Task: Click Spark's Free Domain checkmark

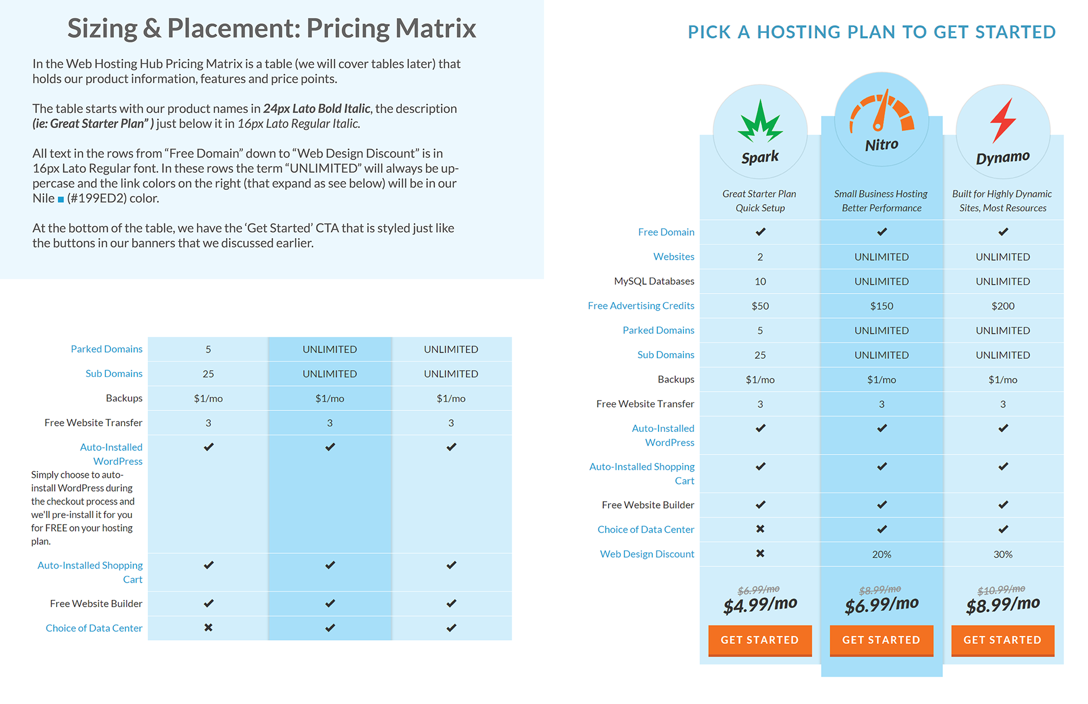Action: click(760, 232)
